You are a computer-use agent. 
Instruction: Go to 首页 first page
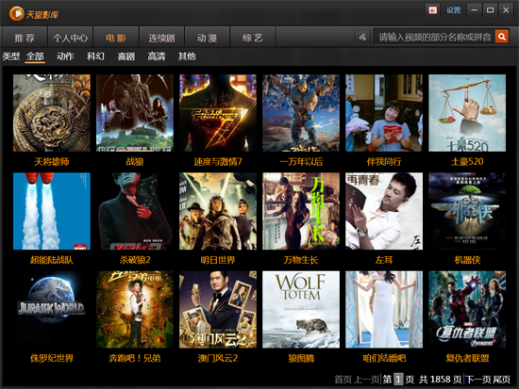[x=343, y=379]
